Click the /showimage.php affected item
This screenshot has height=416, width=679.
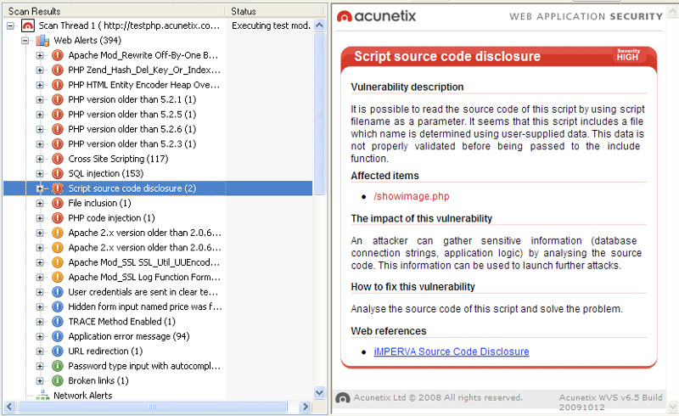click(x=411, y=197)
